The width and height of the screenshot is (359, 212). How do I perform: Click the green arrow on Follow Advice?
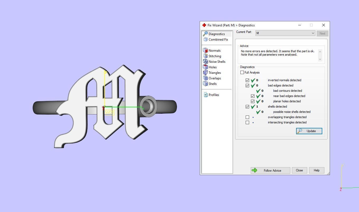tap(254, 170)
